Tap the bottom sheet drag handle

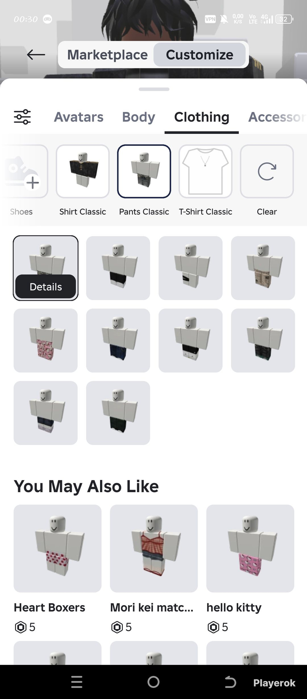pos(154,89)
